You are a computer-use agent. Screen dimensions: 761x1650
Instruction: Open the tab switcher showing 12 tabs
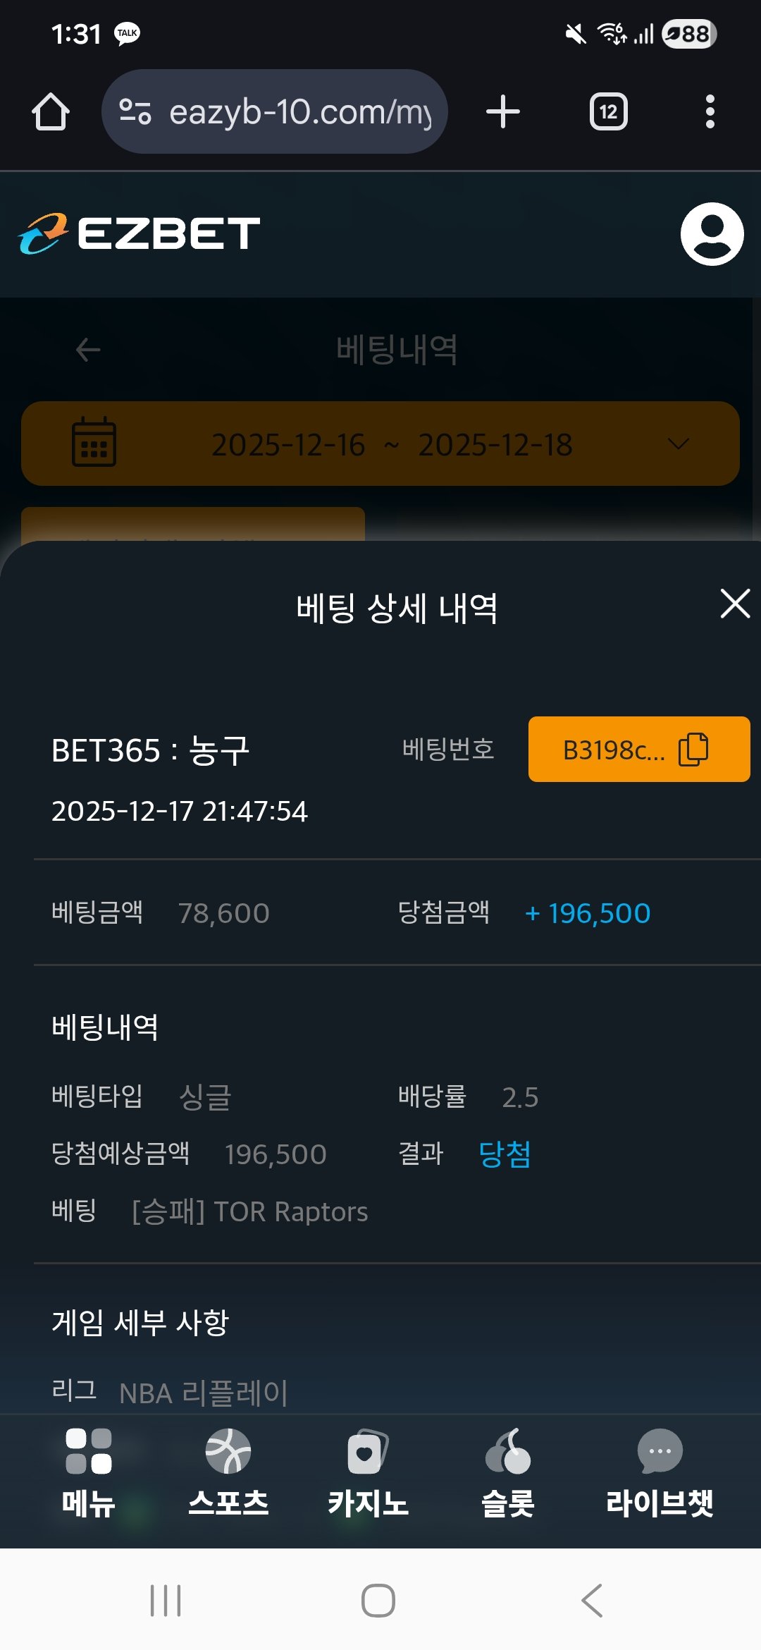609,111
